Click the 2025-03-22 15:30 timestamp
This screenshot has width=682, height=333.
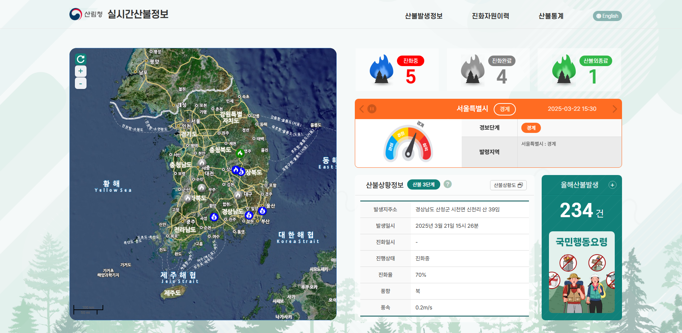coord(572,109)
